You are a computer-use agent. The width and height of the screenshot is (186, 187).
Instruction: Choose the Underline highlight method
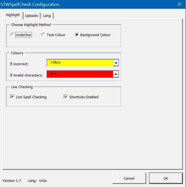coord(12,35)
